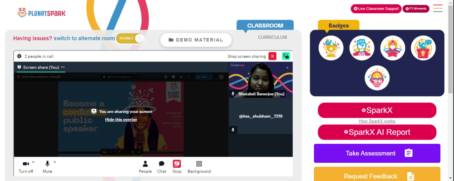Expand camera options chevron
454x181 pixels.
[x=33, y=162]
